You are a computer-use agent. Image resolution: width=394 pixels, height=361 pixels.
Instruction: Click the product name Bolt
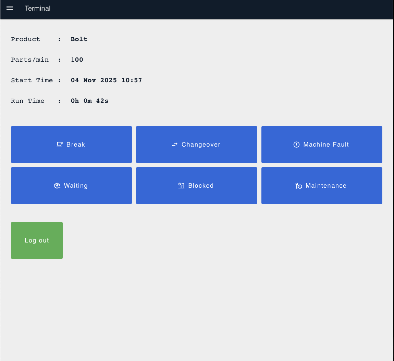[79, 39]
